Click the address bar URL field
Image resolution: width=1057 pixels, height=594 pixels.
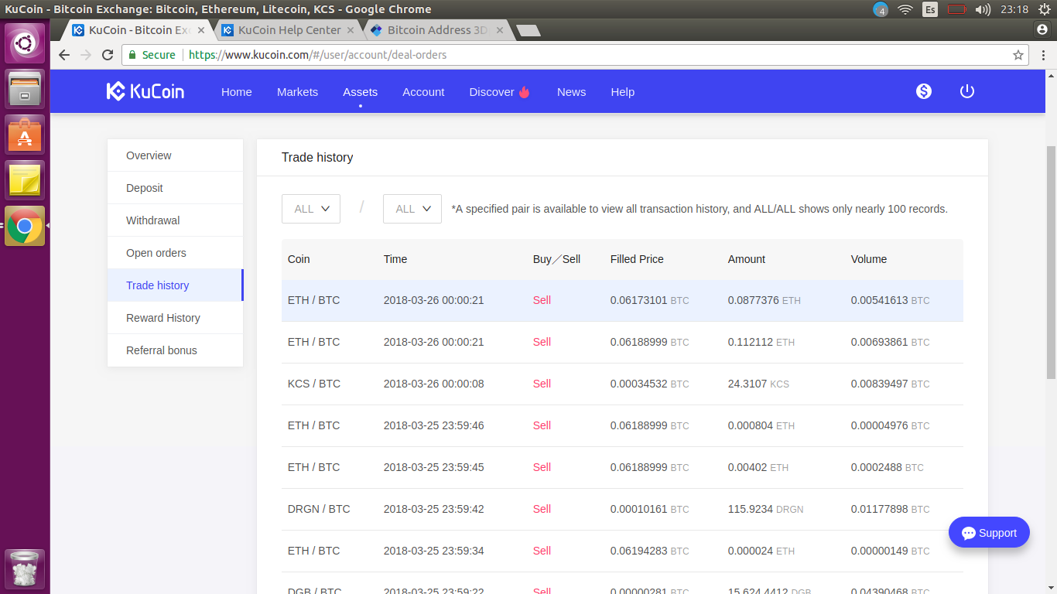[x=576, y=55]
